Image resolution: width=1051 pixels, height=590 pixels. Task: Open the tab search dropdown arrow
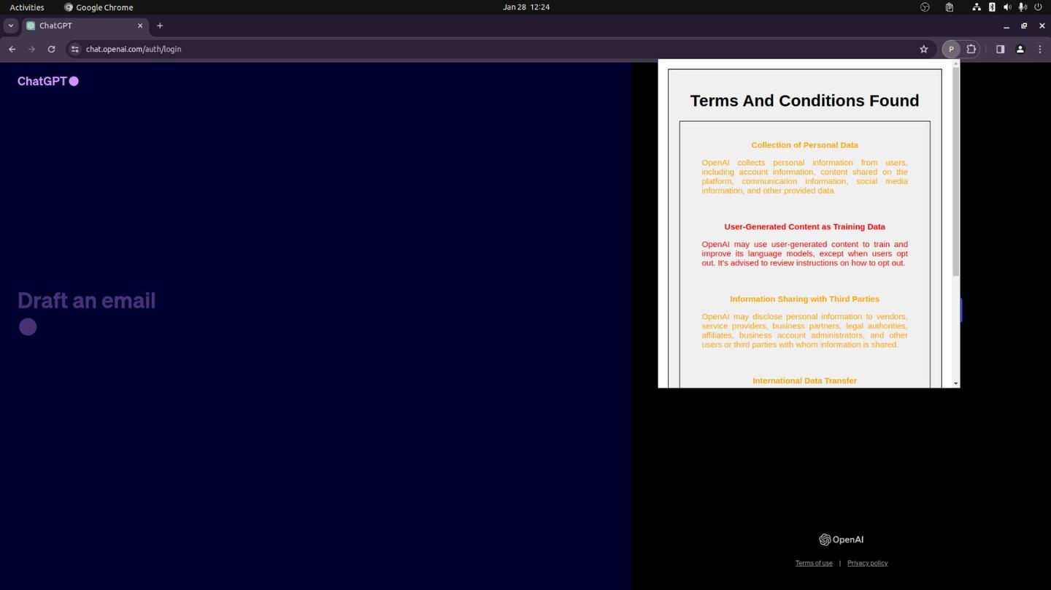[x=10, y=26]
